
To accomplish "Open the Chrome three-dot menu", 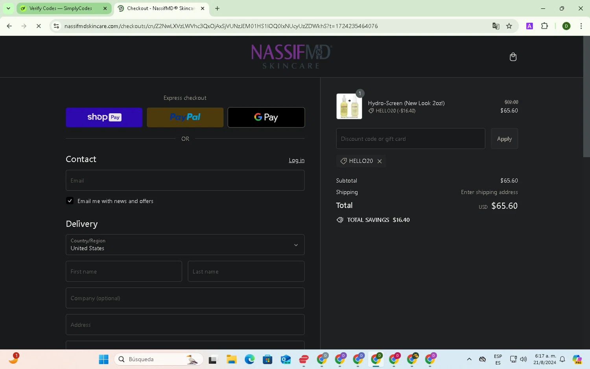I will coord(581,26).
